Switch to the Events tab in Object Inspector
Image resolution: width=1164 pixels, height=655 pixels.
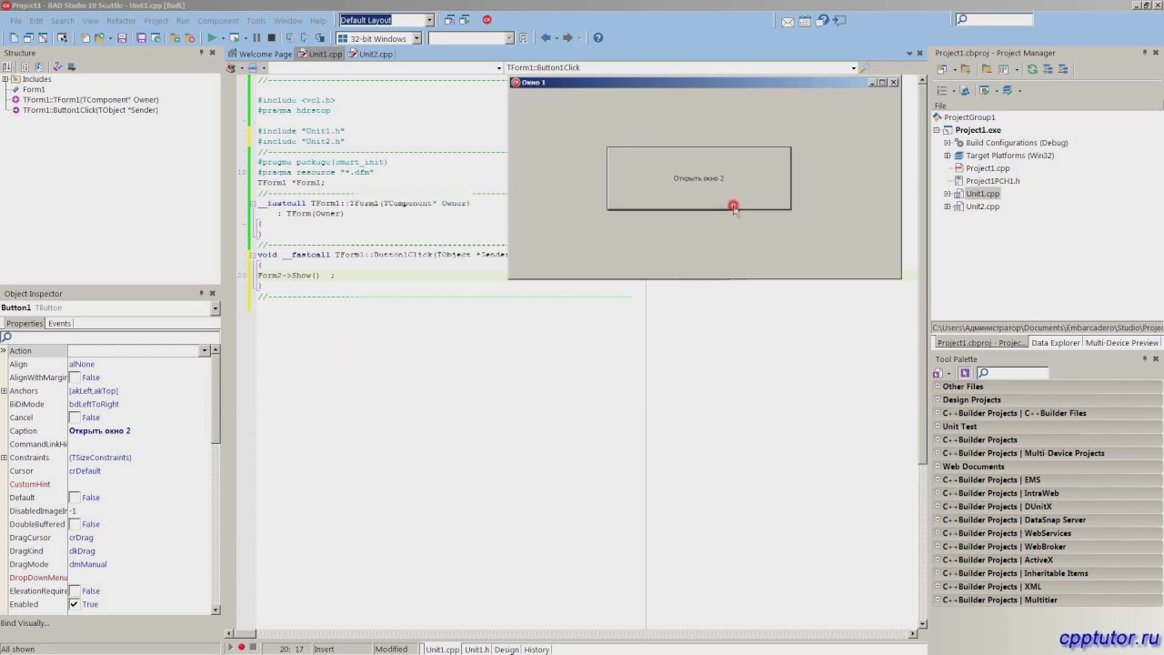pos(59,324)
